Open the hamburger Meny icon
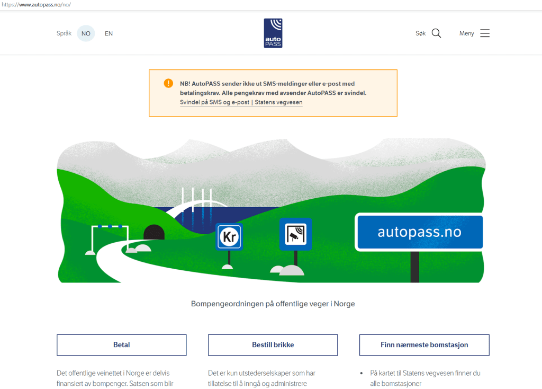 tap(485, 33)
